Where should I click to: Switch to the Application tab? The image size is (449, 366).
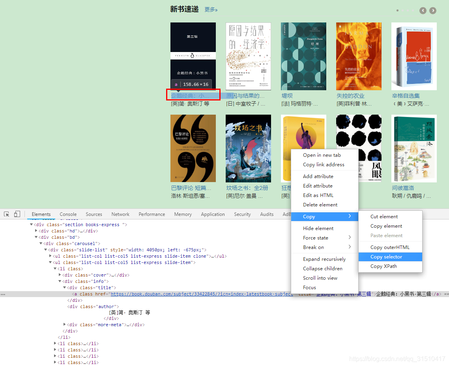pos(213,214)
